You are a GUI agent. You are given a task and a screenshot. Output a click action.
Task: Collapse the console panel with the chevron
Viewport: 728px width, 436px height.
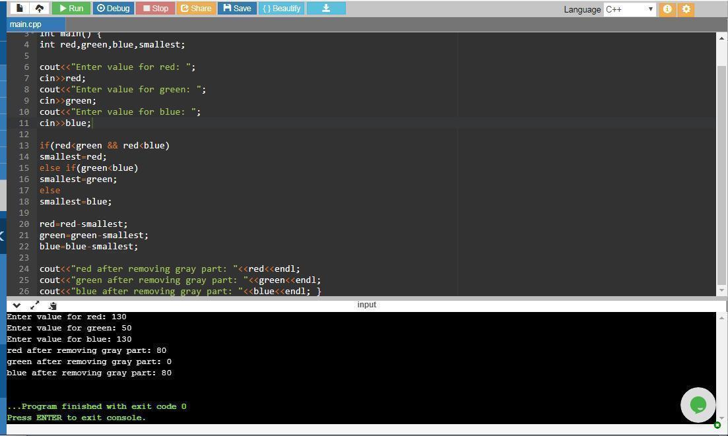tap(17, 305)
